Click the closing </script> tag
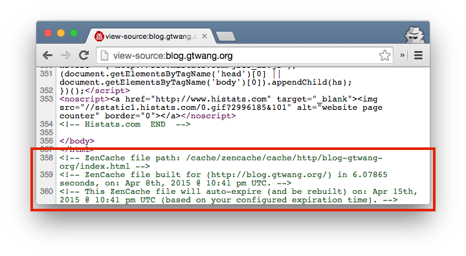Screen dimensions: 466x256 click(x=107, y=91)
